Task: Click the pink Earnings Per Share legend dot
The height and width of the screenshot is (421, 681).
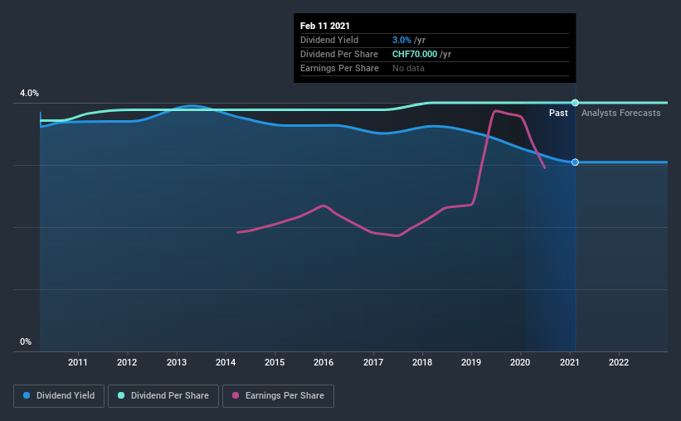Action: [x=236, y=395]
